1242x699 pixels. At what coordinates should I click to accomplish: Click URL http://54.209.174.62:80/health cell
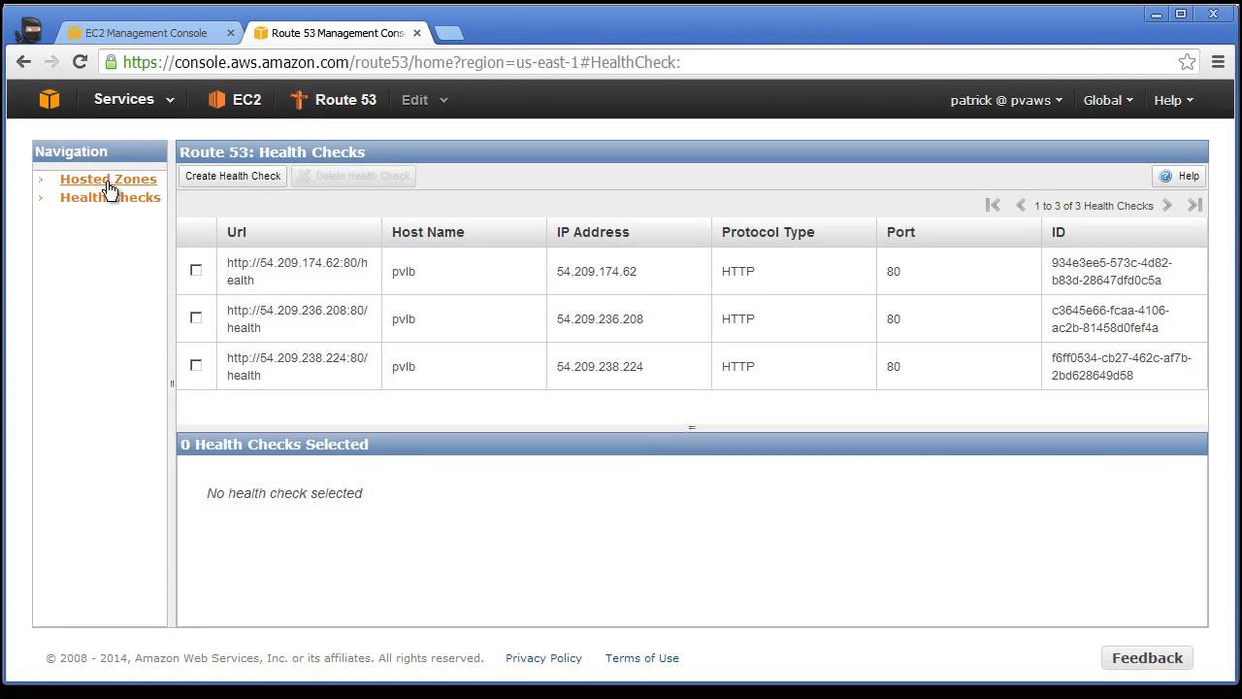[x=297, y=271]
